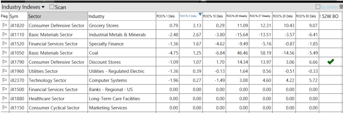The image size is (343, 113).
Task: Click the ROC% 5 Daily sort arrow
Action: pyautogui.click(x=200, y=14)
